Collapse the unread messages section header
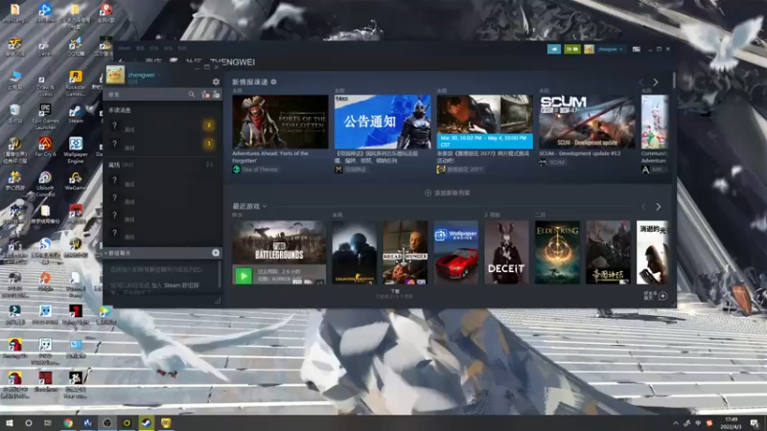 click(x=119, y=110)
